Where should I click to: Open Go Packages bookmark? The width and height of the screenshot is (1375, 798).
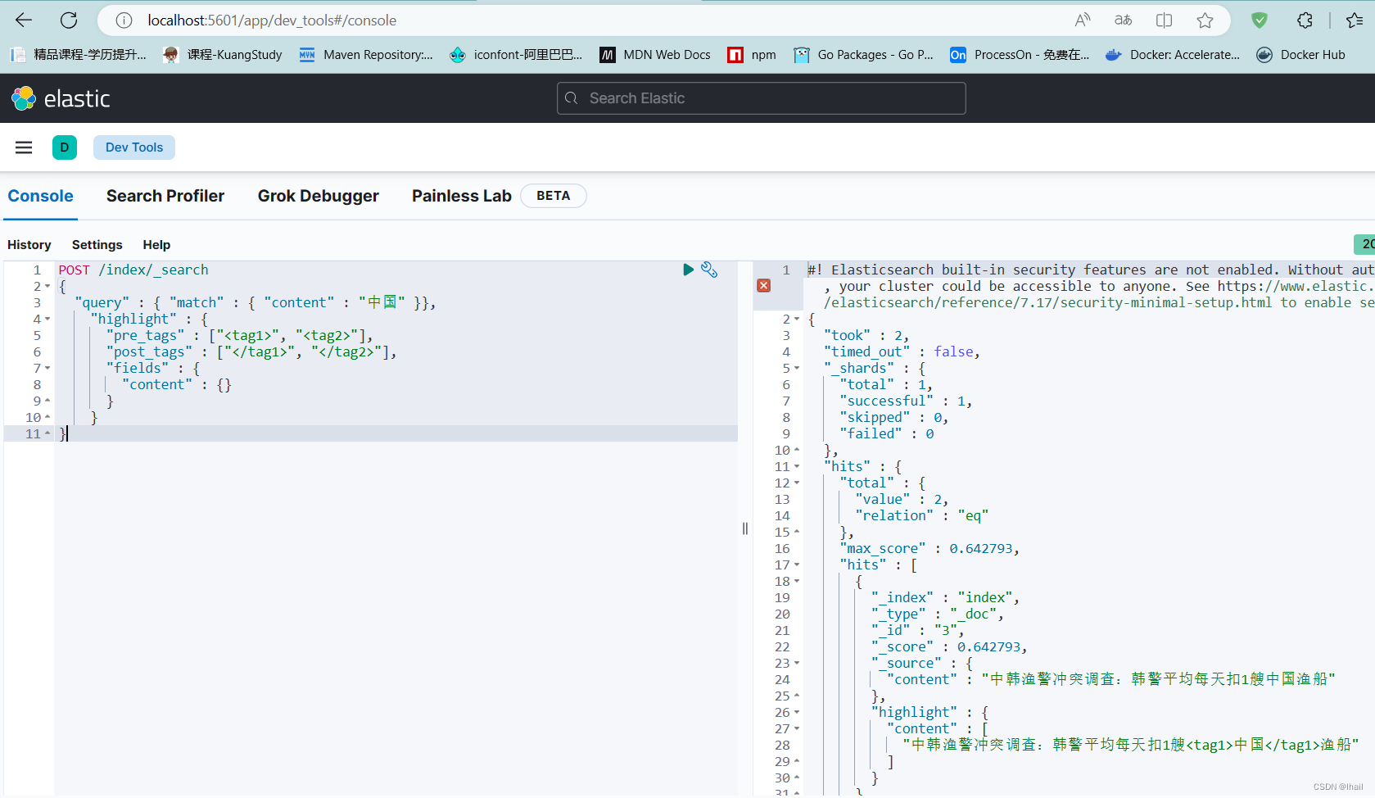[x=863, y=55]
